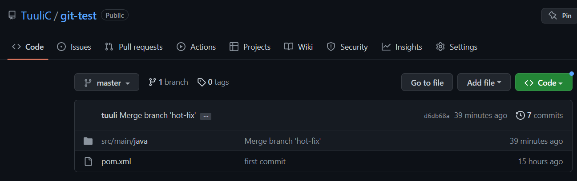The image size is (577, 181).
Task: Click the Security shield icon
Action: (331, 47)
